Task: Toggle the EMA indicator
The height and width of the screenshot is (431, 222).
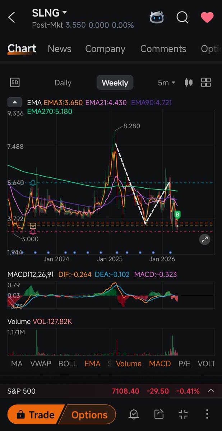Action: pyautogui.click(x=93, y=363)
